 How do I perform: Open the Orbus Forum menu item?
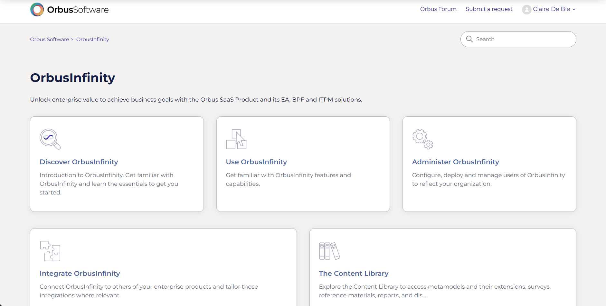tap(438, 9)
